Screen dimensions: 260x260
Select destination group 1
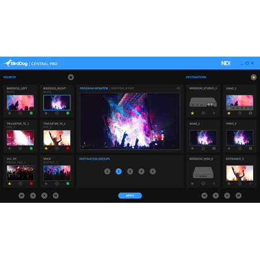click(x=107, y=172)
